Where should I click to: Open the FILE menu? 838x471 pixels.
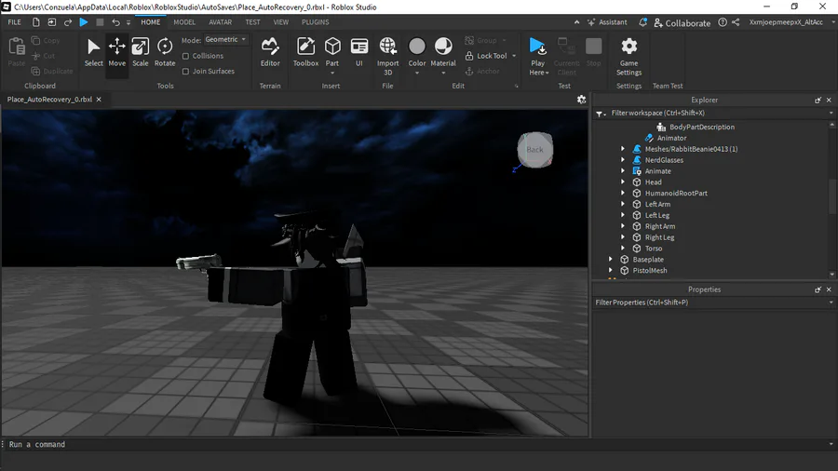(x=14, y=22)
